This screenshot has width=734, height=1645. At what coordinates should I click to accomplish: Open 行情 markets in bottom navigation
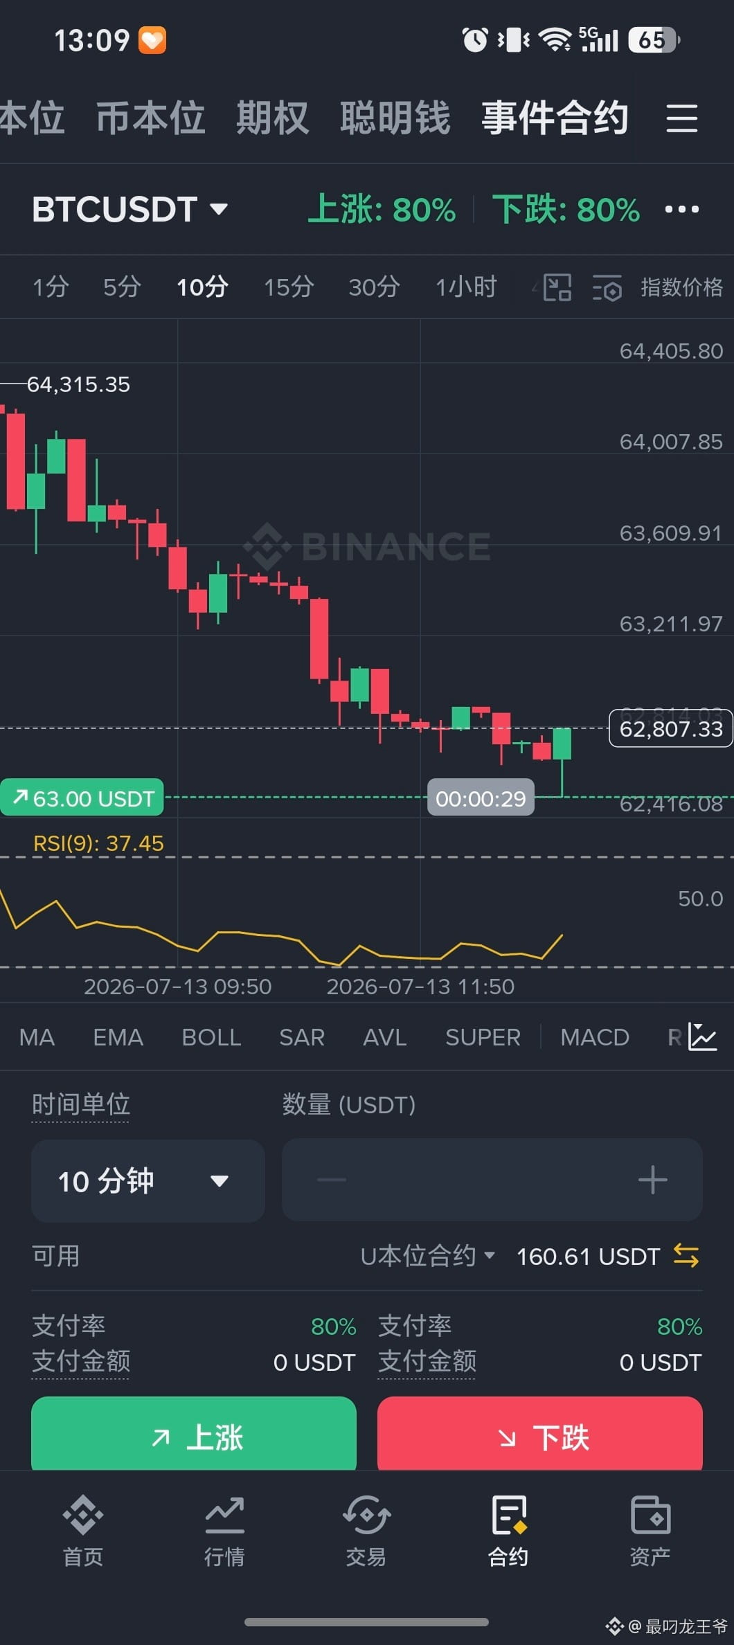coord(224,1531)
